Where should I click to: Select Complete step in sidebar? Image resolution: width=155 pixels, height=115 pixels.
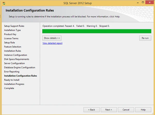(x=9, y=88)
